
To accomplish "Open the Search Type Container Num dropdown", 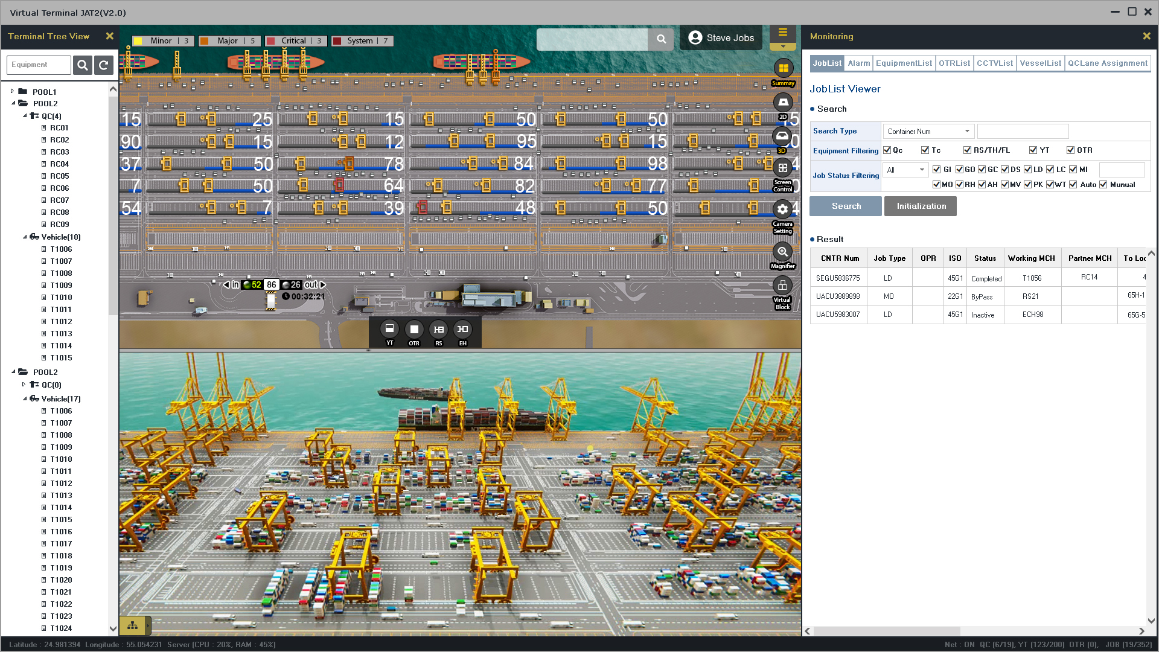I will click(x=928, y=132).
